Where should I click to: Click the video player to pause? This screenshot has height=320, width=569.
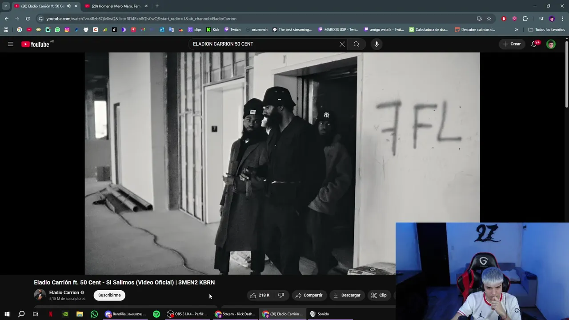coord(282,163)
